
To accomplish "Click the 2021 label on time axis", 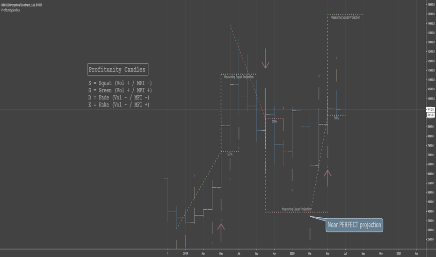I will (x=399, y=253).
